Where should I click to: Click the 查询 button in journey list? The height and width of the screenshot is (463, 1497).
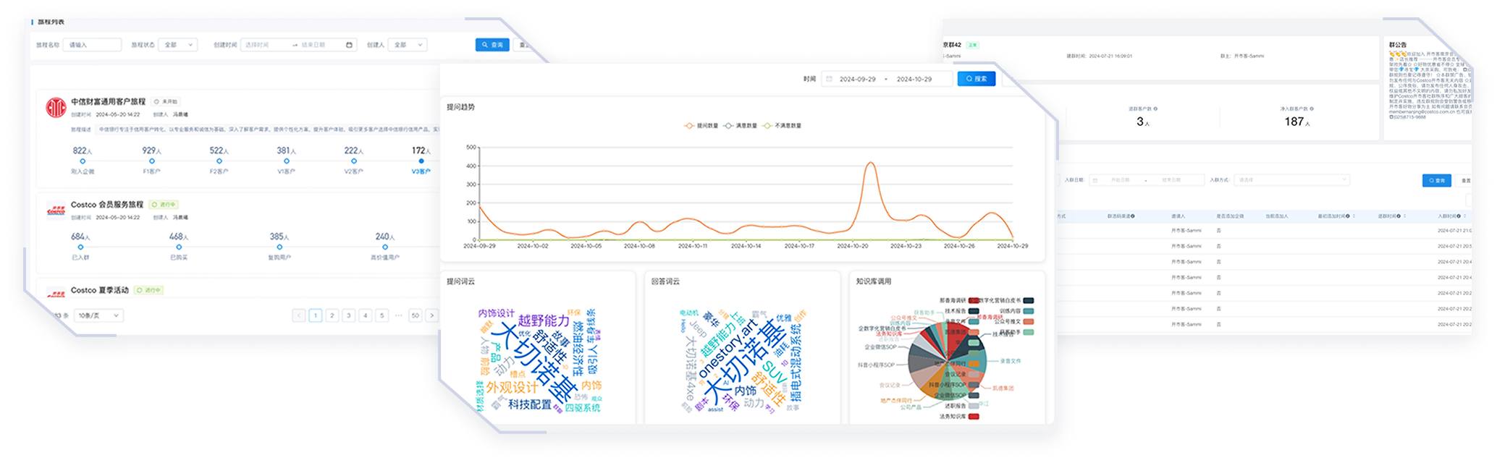click(492, 45)
